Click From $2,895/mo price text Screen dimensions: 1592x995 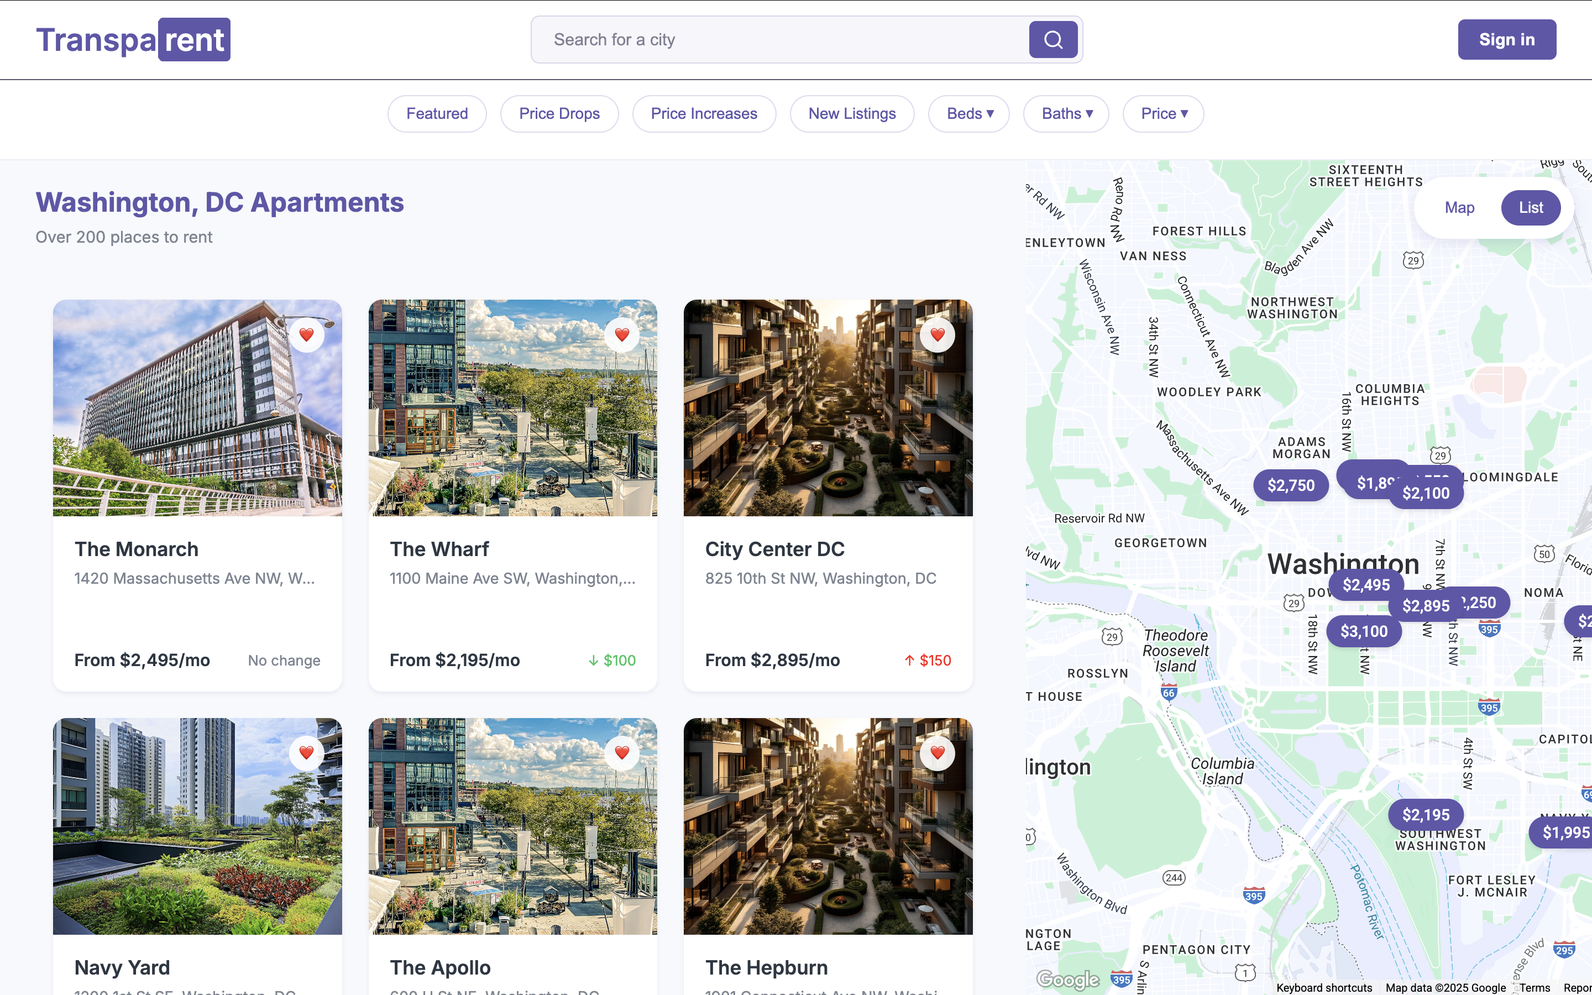click(x=772, y=660)
